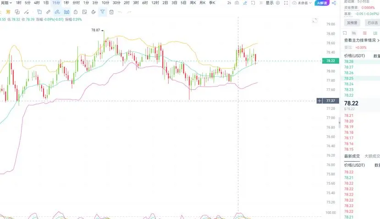Click the 资金费率 funding rate label
The height and width of the screenshot is (219, 380).
tap(351, 8)
